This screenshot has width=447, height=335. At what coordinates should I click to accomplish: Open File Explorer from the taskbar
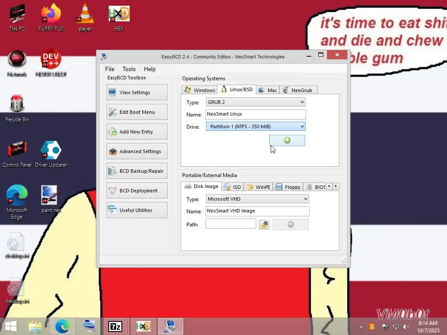click(35, 326)
